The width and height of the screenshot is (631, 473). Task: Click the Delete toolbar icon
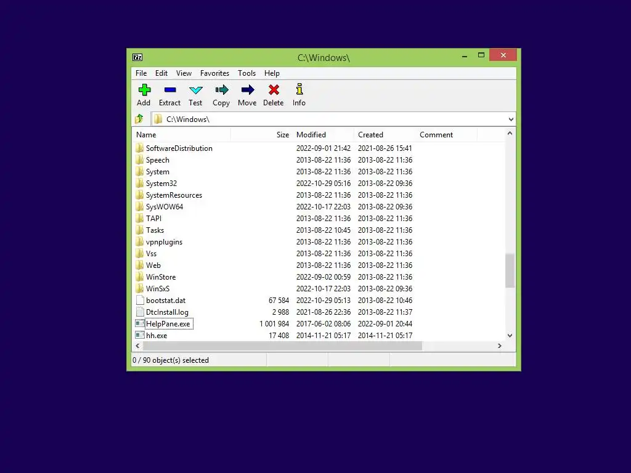click(x=274, y=90)
